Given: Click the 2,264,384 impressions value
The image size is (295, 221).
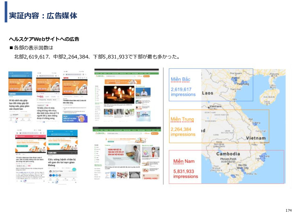Looking at the screenshot, I should 183,132.
